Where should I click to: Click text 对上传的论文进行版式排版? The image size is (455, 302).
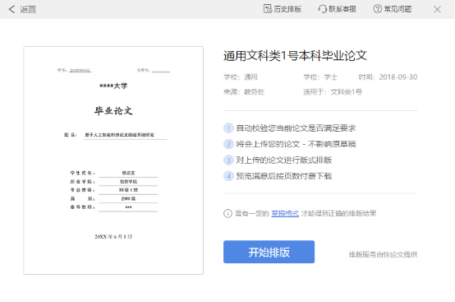coord(284,160)
